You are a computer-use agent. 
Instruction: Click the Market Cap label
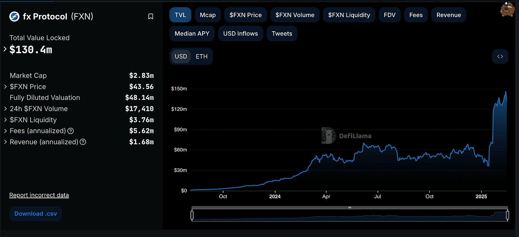pyautogui.click(x=28, y=76)
